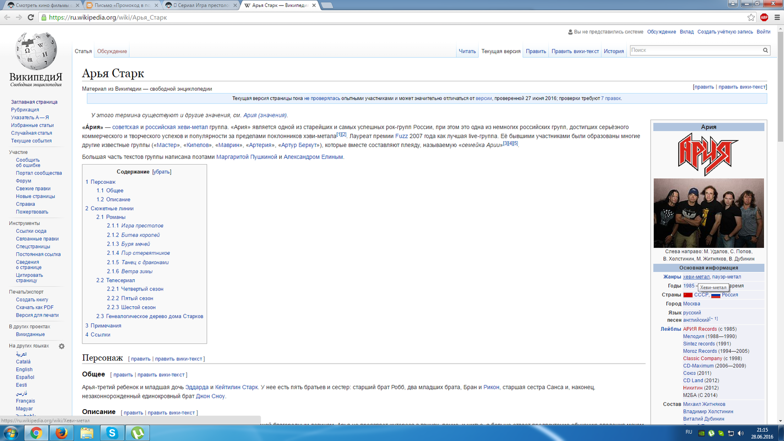Click the browser address bar
Viewport: 784px width, 441px height.
pyautogui.click(x=392, y=17)
